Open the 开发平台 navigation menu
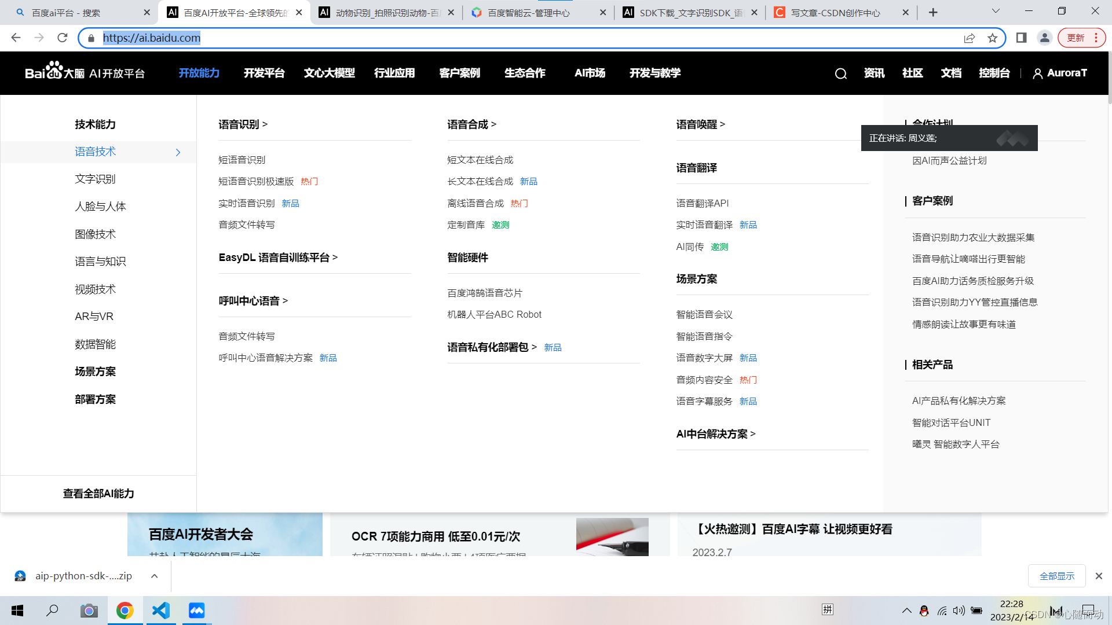The height and width of the screenshot is (625, 1112). (264, 73)
